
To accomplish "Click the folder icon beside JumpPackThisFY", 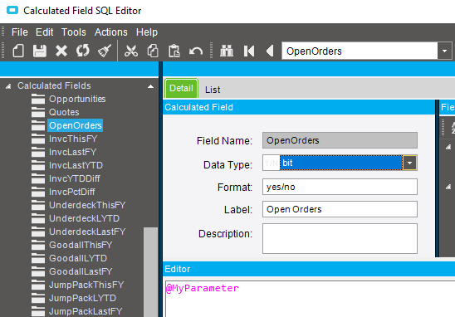I will [x=38, y=285].
